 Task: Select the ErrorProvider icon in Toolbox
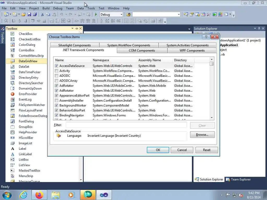(x=13, y=94)
